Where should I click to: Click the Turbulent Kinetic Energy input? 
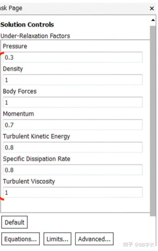click(73, 147)
